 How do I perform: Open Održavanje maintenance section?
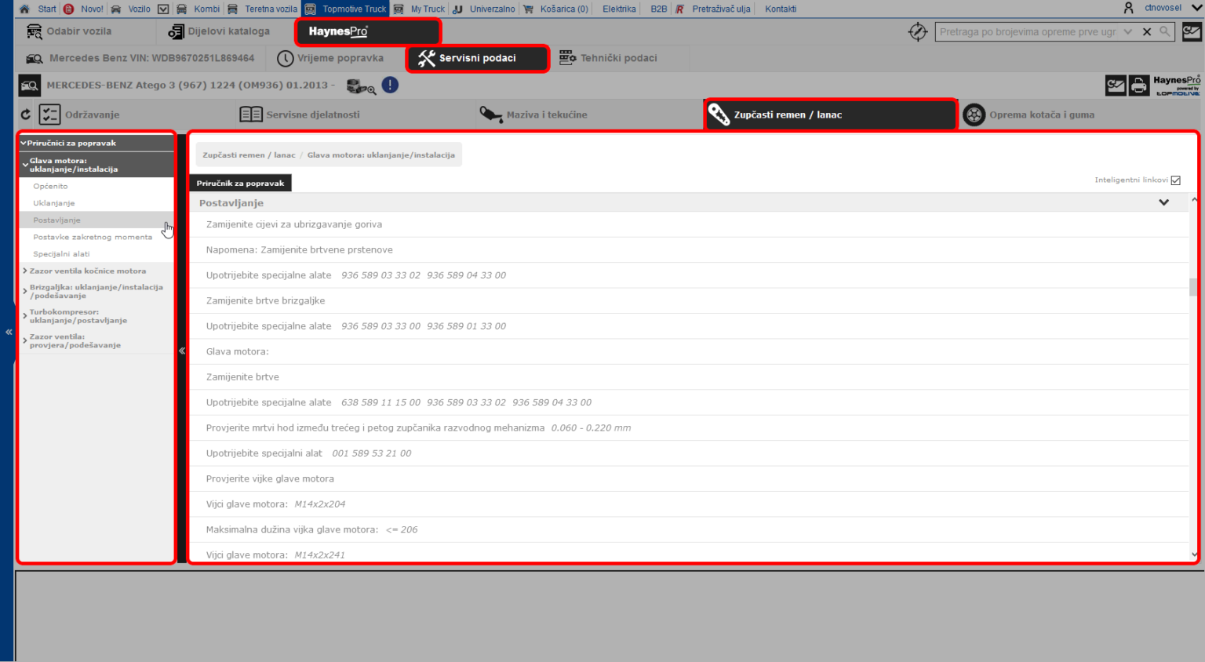click(x=79, y=115)
